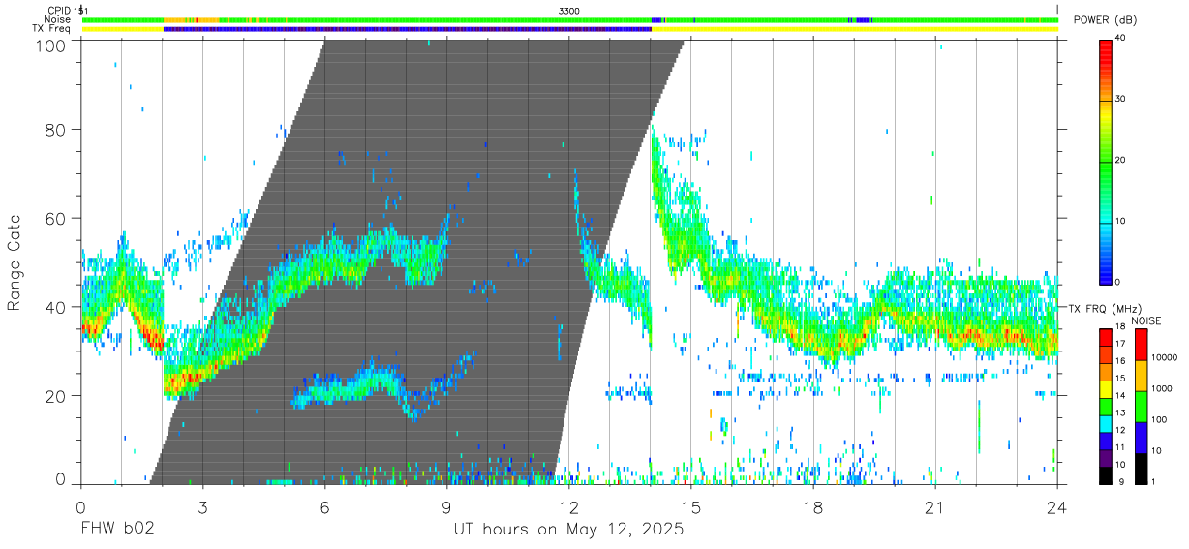The height and width of the screenshot is (549, 1189).
Task: Click the 'NOISE' legend title above color bar
Action: click(1145, 320)
